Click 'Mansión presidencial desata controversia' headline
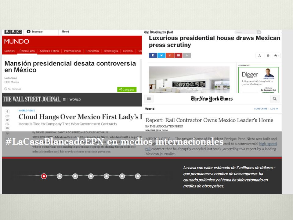Image resolution: width=293 pixels, height=220 pixels. (x=70, y=67)
